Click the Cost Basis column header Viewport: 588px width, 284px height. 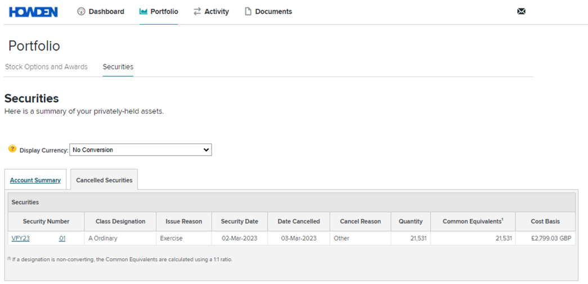pos(545,222)
